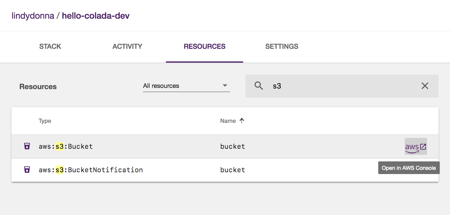This screenshot has width=450, height=215.
Task: Click the search magnifier icon
Action: click(259, 86)
